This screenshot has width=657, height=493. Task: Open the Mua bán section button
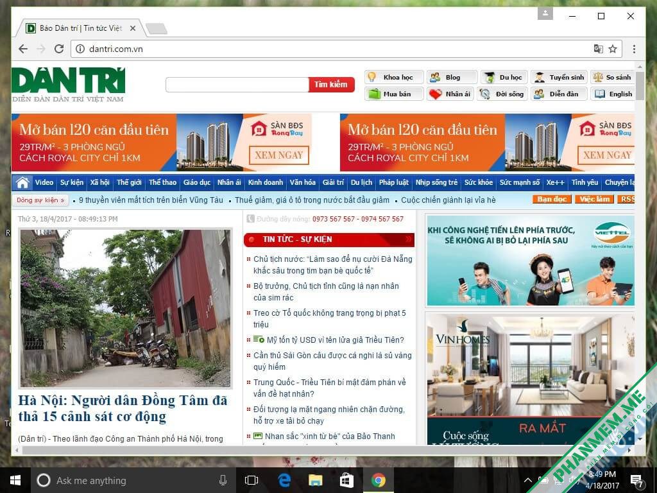point(394,94)
